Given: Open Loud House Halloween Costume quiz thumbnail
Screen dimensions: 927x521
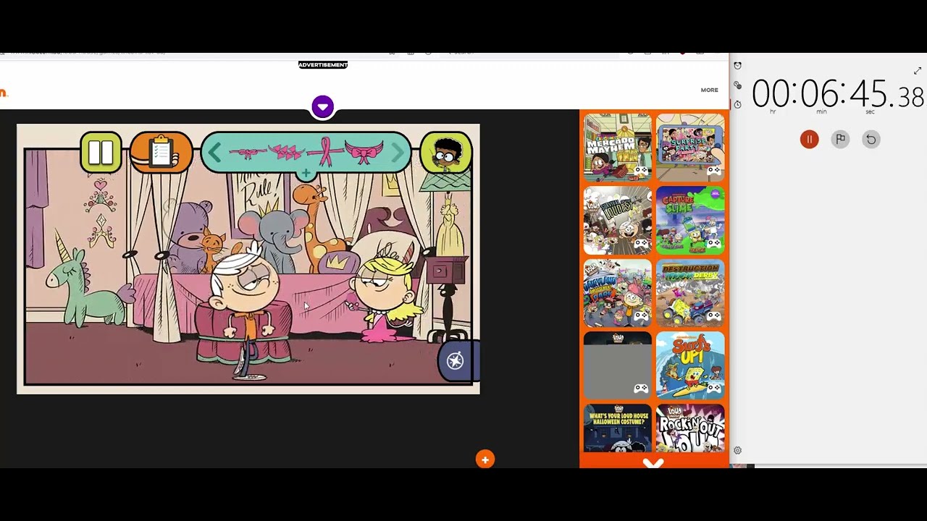Looking at the screenshot, I should click(x=617, y=429).
